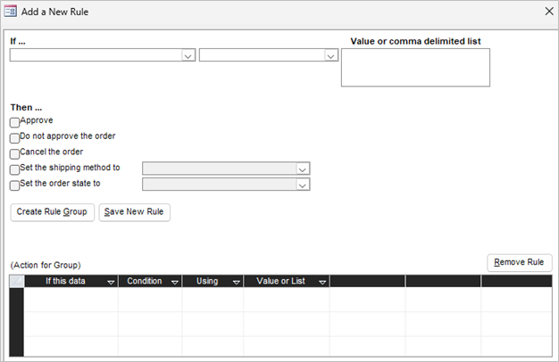Click the Save New Rule button
Viewport: 559px width, 362px height.
click(134, 212)
